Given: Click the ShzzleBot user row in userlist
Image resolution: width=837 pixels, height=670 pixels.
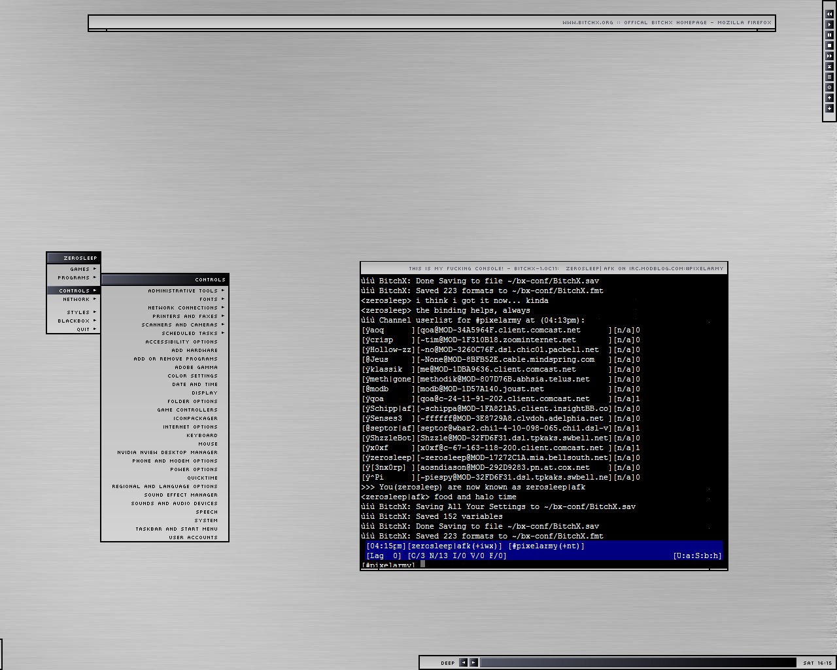Looking at the screenshot, I should [500, 438].
